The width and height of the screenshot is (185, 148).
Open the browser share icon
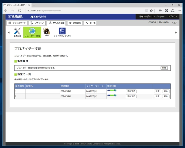click(173, 11)
